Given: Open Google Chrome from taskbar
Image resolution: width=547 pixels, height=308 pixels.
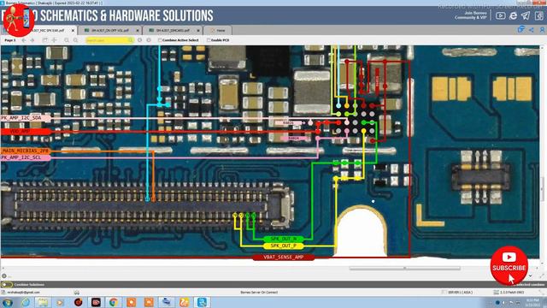Looking at the screenshot, I should (113, 302).
